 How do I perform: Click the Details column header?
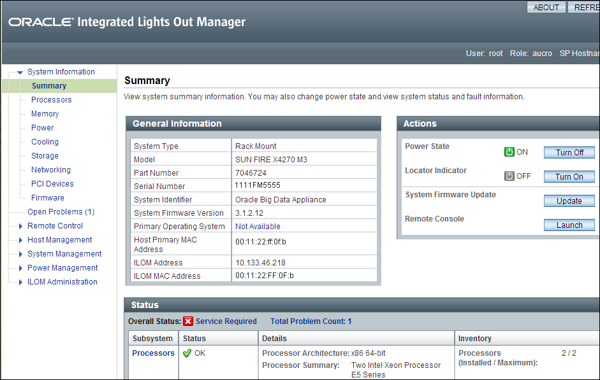(356, 339)
